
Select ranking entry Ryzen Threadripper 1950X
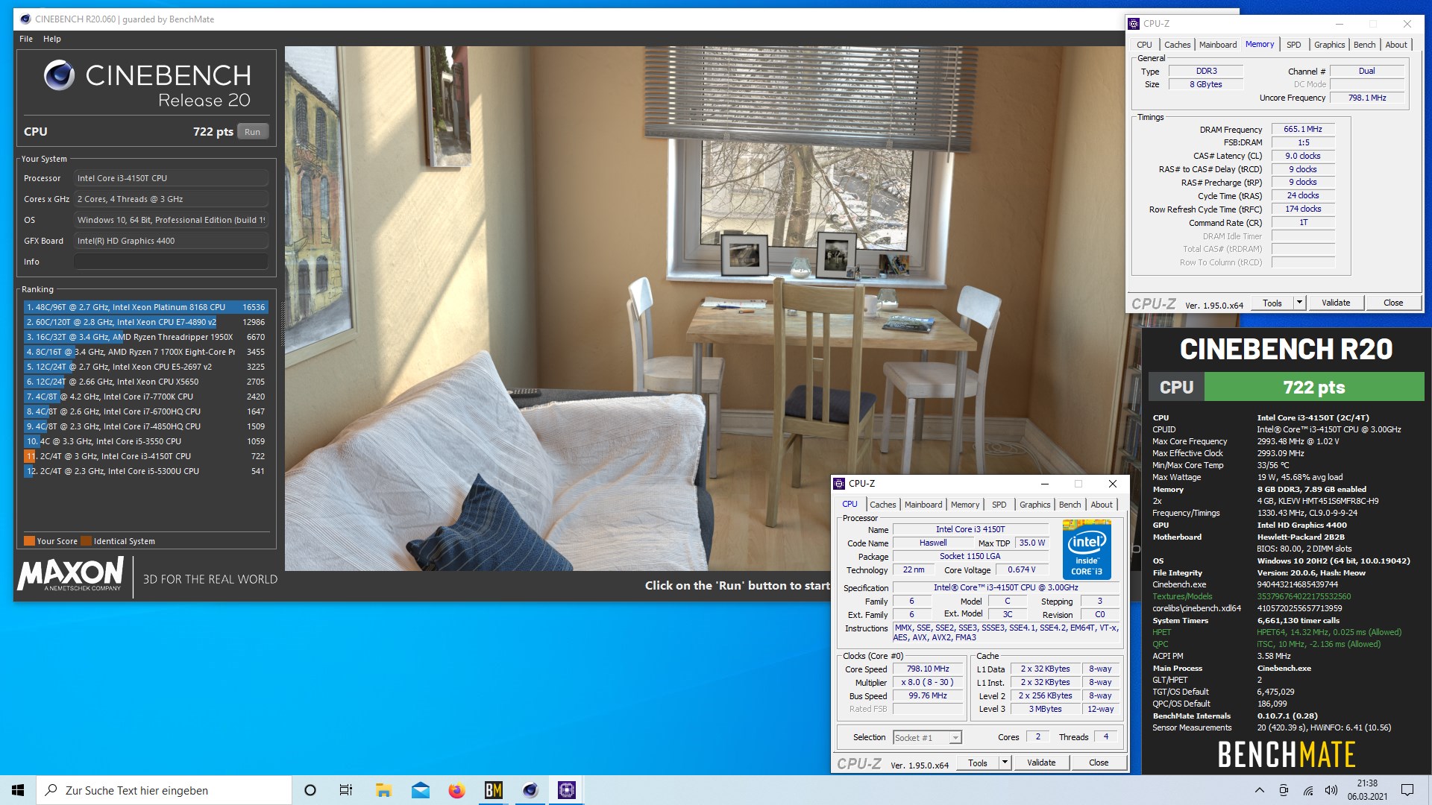145,337
